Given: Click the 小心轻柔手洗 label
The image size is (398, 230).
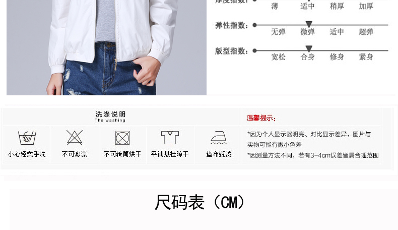Looking at the screenshot, I should pyautogui.click(x=27, y=154).
